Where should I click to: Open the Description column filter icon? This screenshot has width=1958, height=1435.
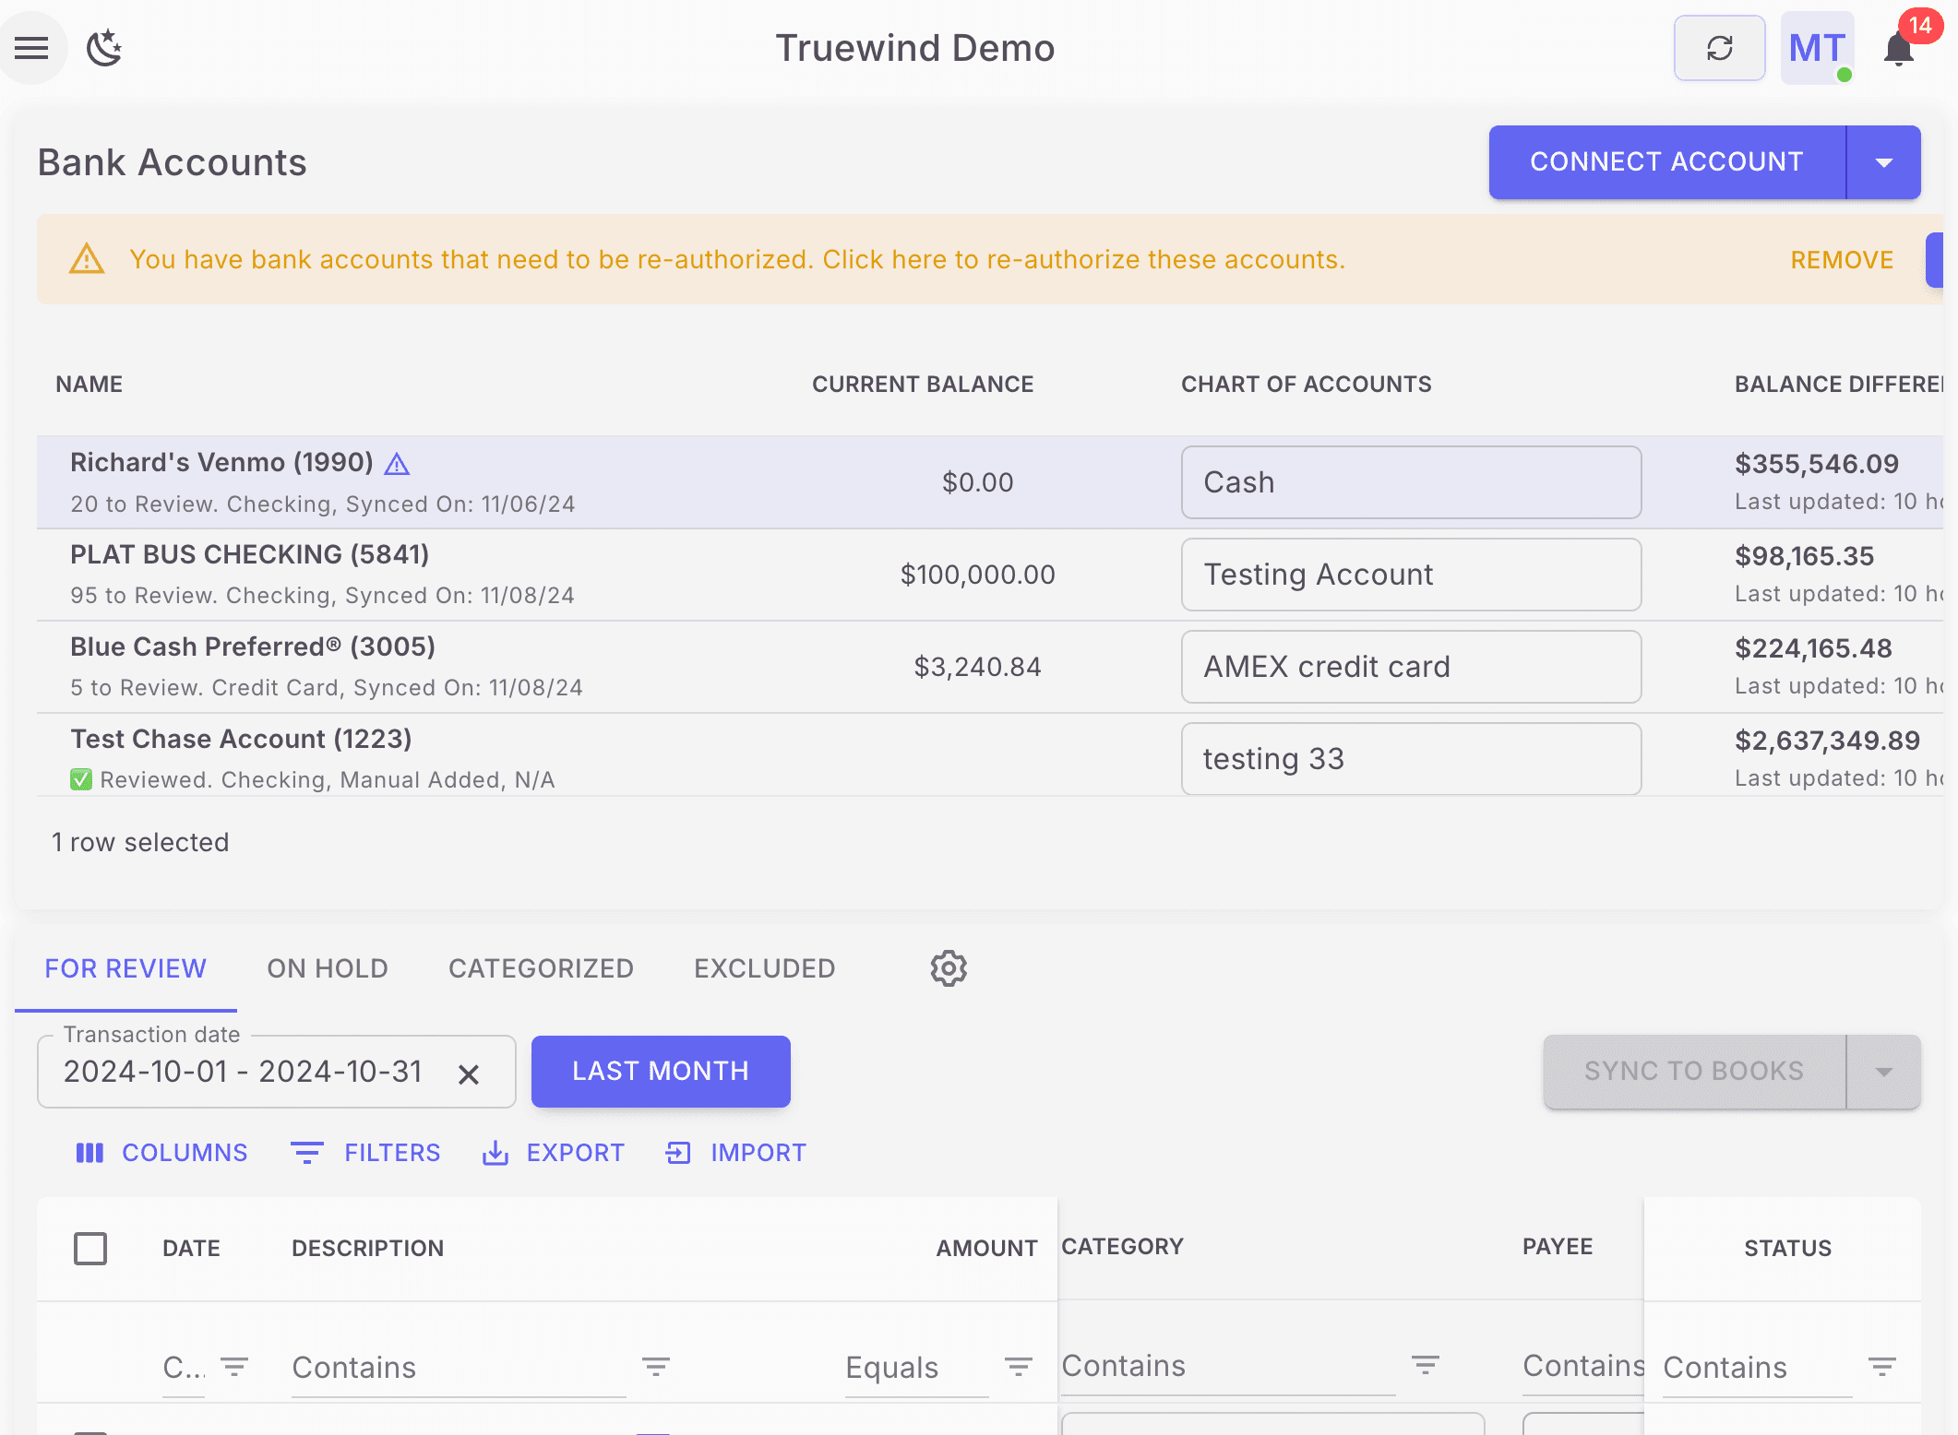pyautogui.click(x=655, y=1367)
